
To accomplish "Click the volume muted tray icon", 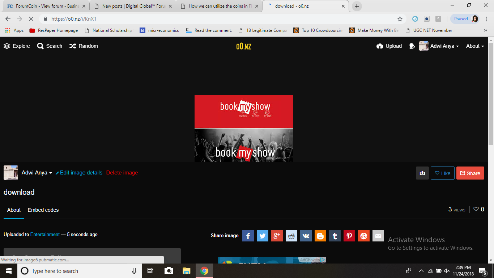I will [x=447, y=271].
